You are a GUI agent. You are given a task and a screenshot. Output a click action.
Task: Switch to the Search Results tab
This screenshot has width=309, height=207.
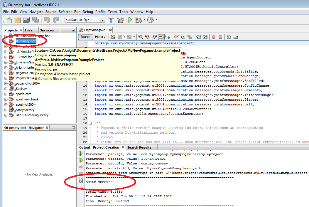pos(139,147)
